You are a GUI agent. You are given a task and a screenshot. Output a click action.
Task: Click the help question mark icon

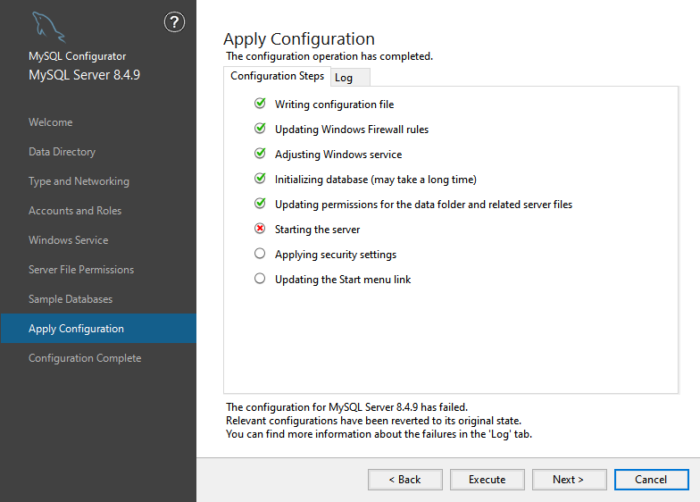coord(174,23)
